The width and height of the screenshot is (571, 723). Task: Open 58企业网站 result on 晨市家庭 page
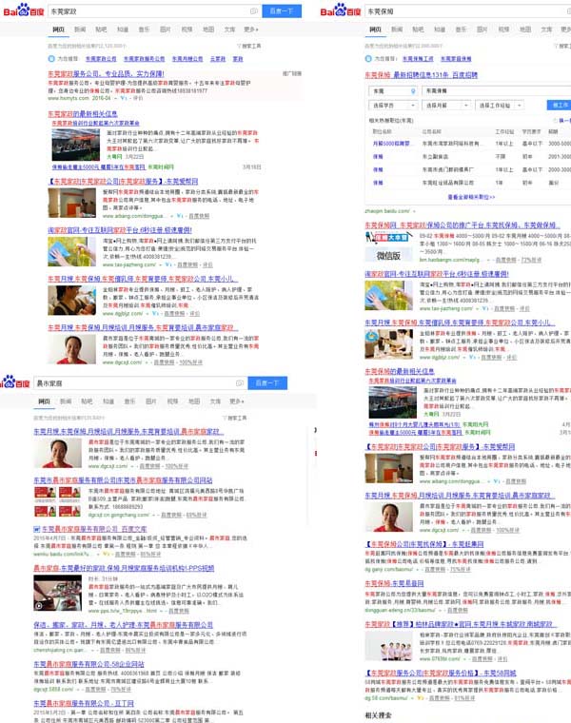pos(89,664)
